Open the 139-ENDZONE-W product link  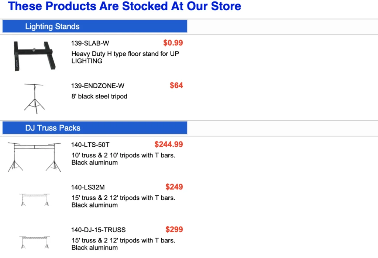pos(97,86)
